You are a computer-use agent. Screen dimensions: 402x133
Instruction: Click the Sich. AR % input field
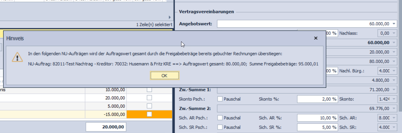(x=317, y=118)
